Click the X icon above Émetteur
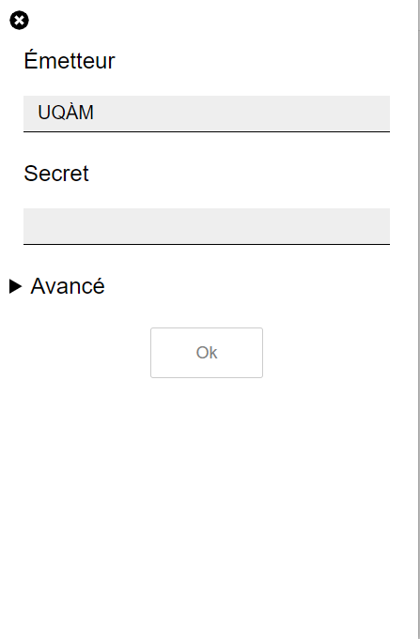Image resolution: width=420 pixels, height=639 pixels. click(19, 21)
